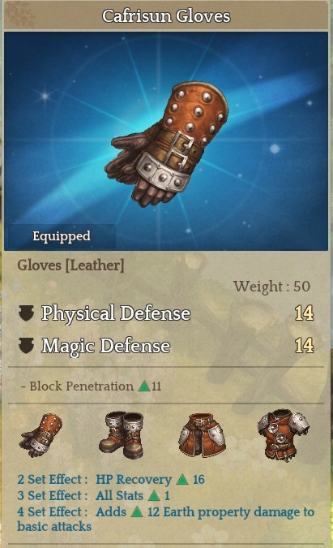Click the Cafrisun pants set piece icon
The image size is (333, 548).
coord(203,435)
